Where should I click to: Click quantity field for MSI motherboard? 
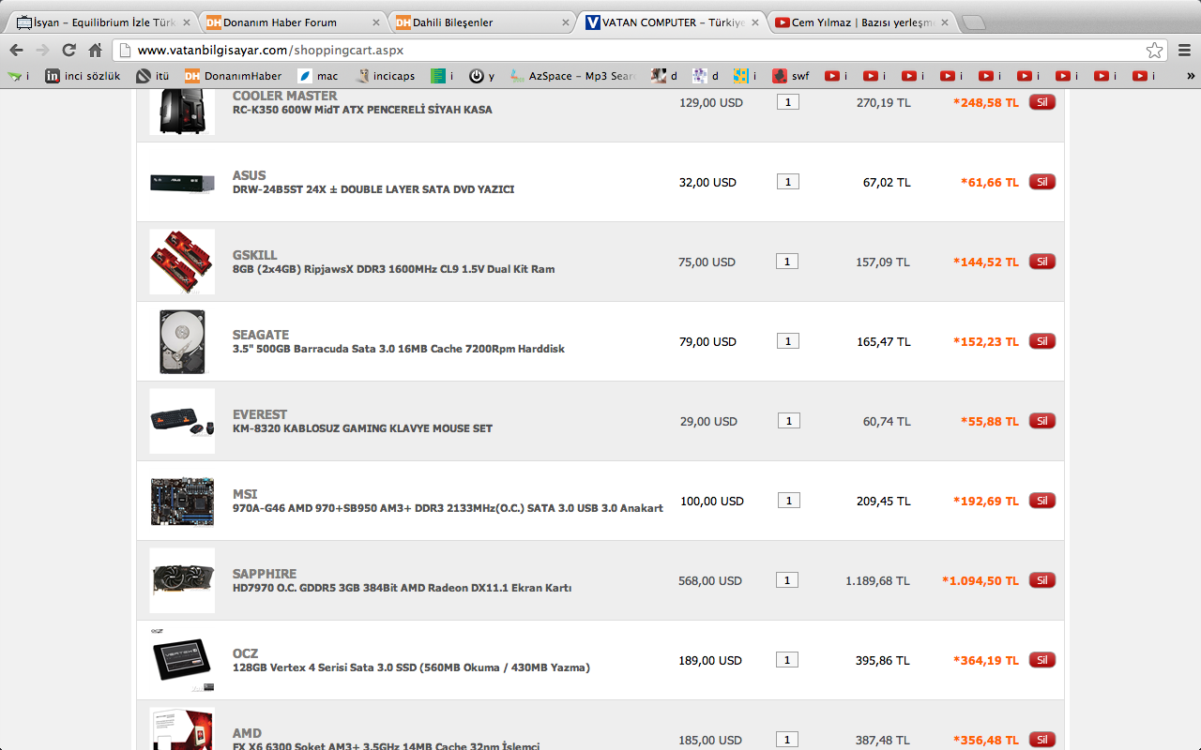[788, 501]
